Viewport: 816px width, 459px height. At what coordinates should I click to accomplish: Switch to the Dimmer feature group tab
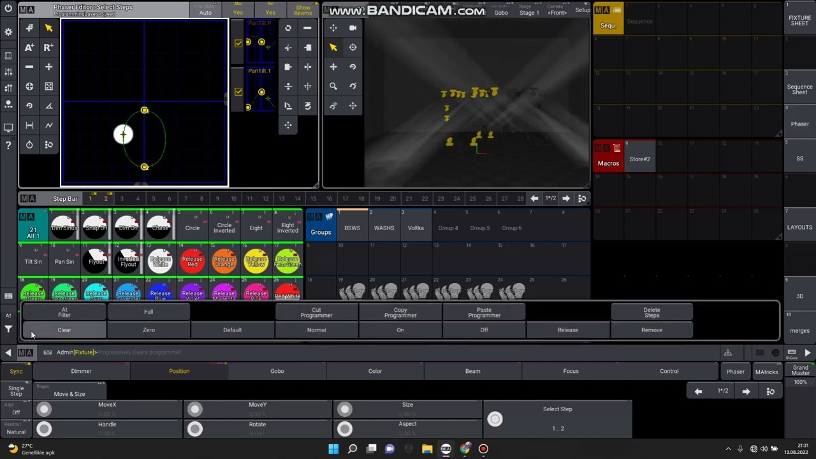click(x=81, y=371)
